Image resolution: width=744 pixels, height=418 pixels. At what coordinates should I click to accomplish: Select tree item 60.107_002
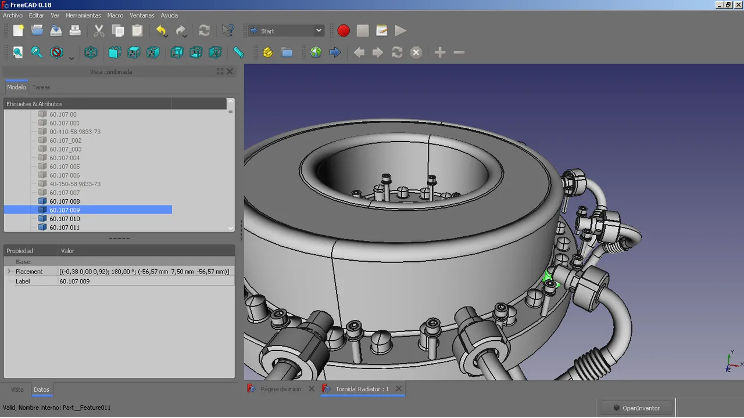[x=65, y=140]
